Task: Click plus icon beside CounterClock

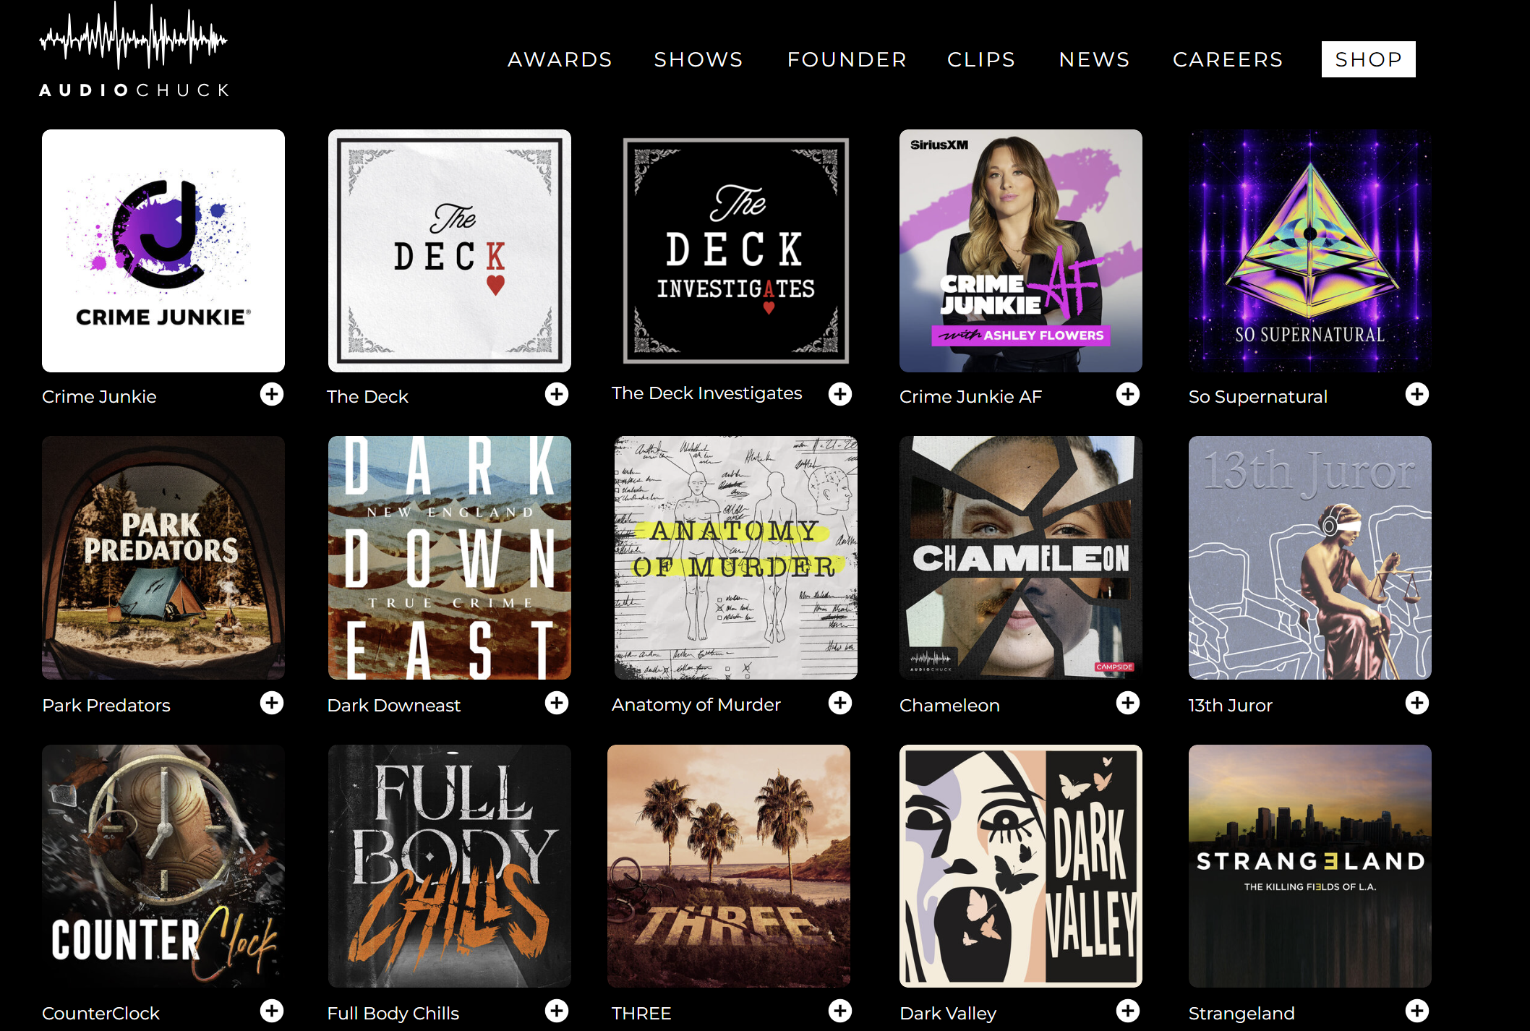Action: coord(272,1011)
